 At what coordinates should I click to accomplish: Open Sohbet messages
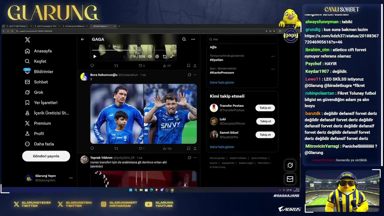click(x=36, y=82)
